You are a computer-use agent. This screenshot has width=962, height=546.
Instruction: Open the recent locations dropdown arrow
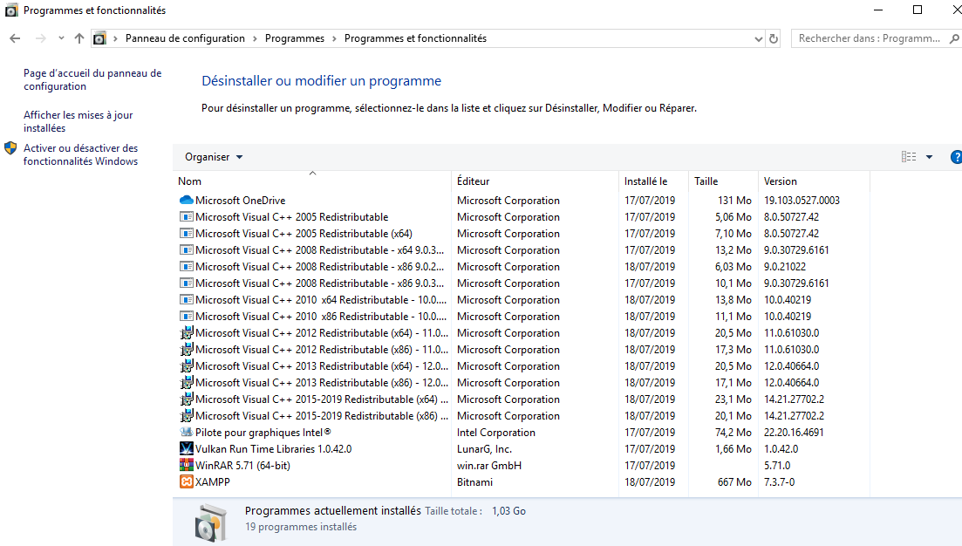click(61, 38)
